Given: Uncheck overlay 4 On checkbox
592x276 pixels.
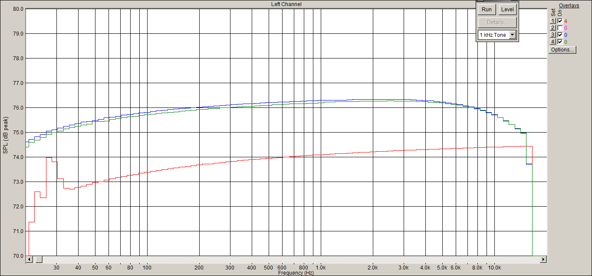Looking at the screenshot, I should [560, 42].
